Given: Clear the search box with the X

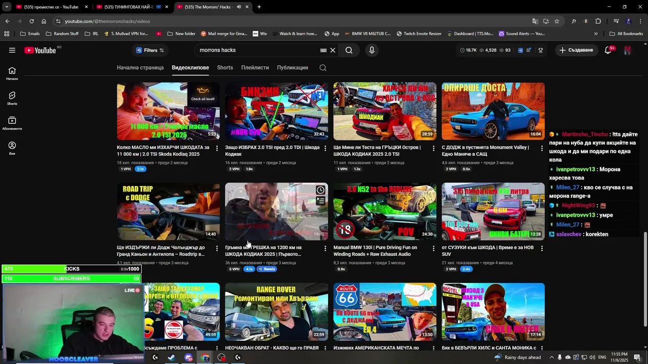Looking at the screenshot, I should pyautogui.click(x=333, y=50).
